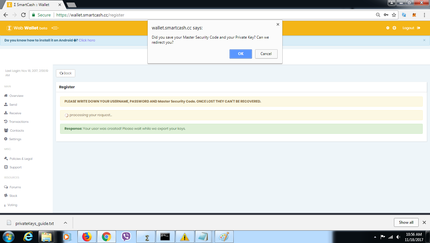Click the translate extension icon beside the star
The image size is (430, 243).
[404, 15]
